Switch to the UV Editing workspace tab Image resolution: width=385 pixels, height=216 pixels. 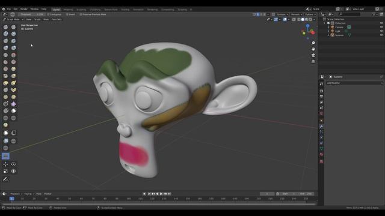95,10
